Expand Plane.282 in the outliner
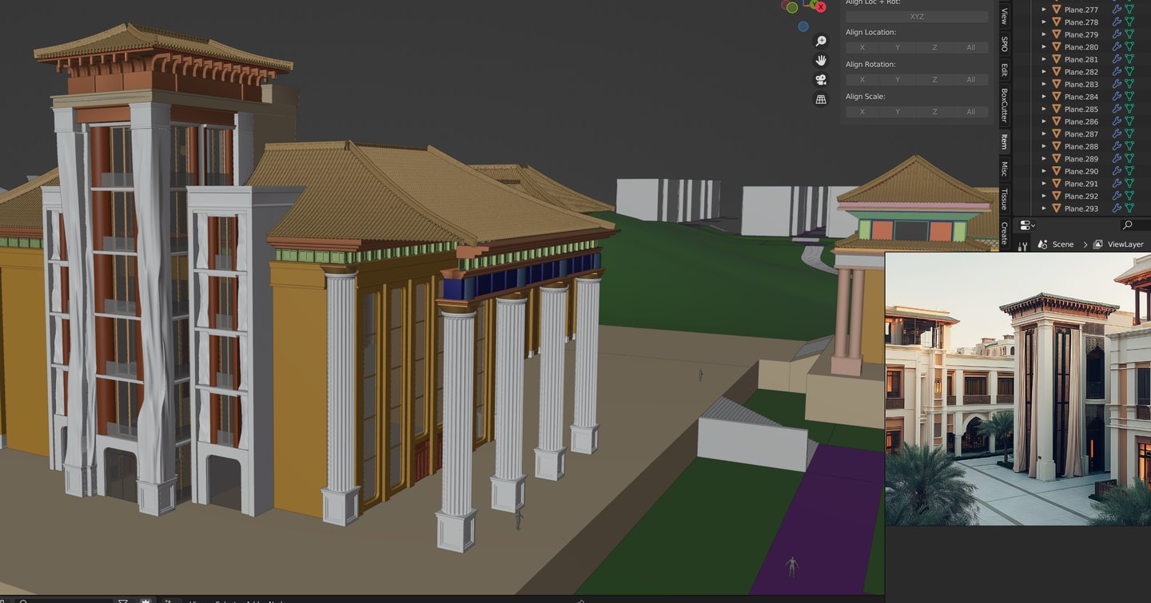Viewport: 1151px width, 603px height. 1042,72
